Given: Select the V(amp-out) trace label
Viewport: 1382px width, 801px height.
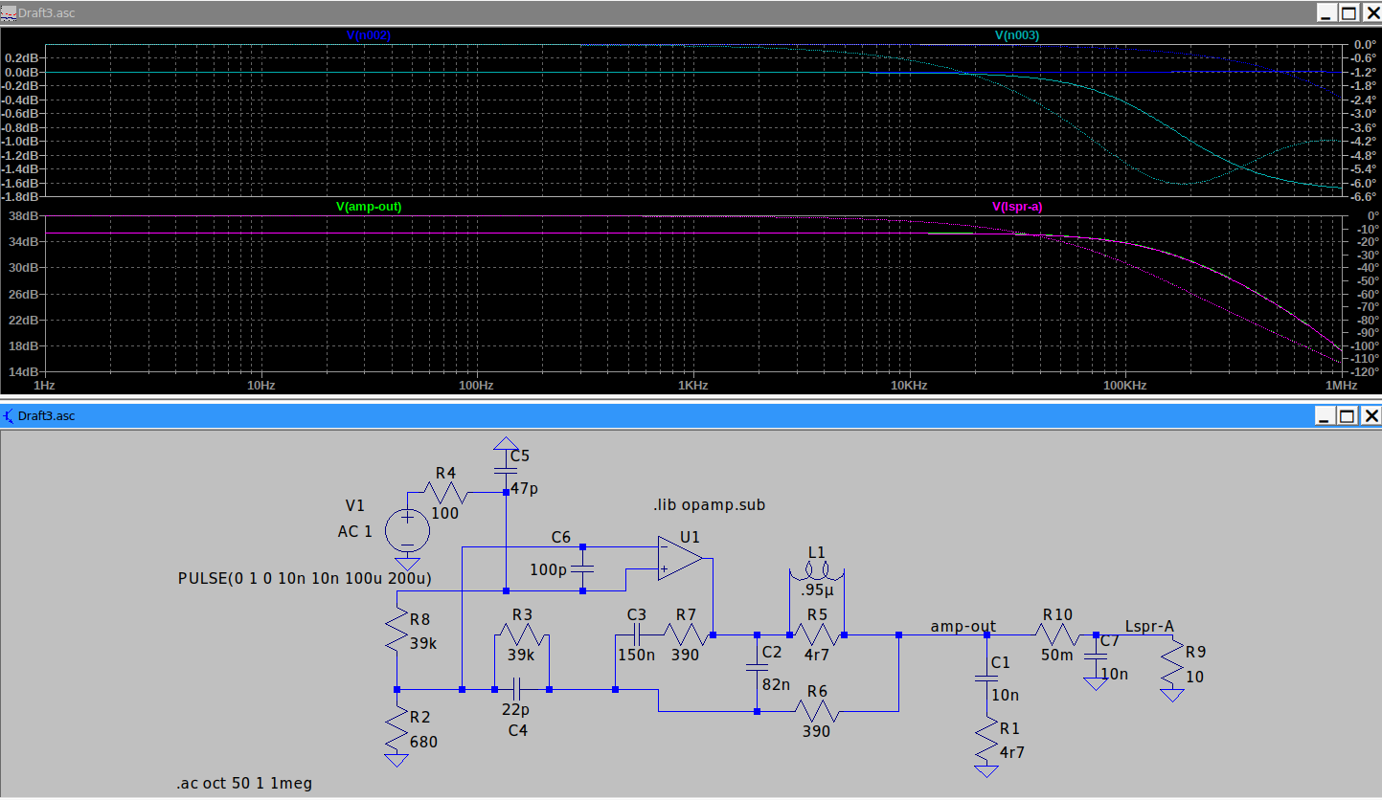Looking at the screenshot, I should 368,206.
